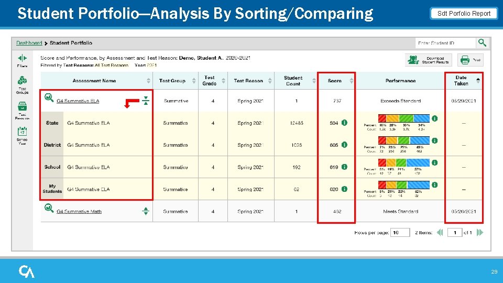The width and height of the screenshot is (503, 283).
Task: Click School performance bar info icon
Action: click(x=435, y=162)
